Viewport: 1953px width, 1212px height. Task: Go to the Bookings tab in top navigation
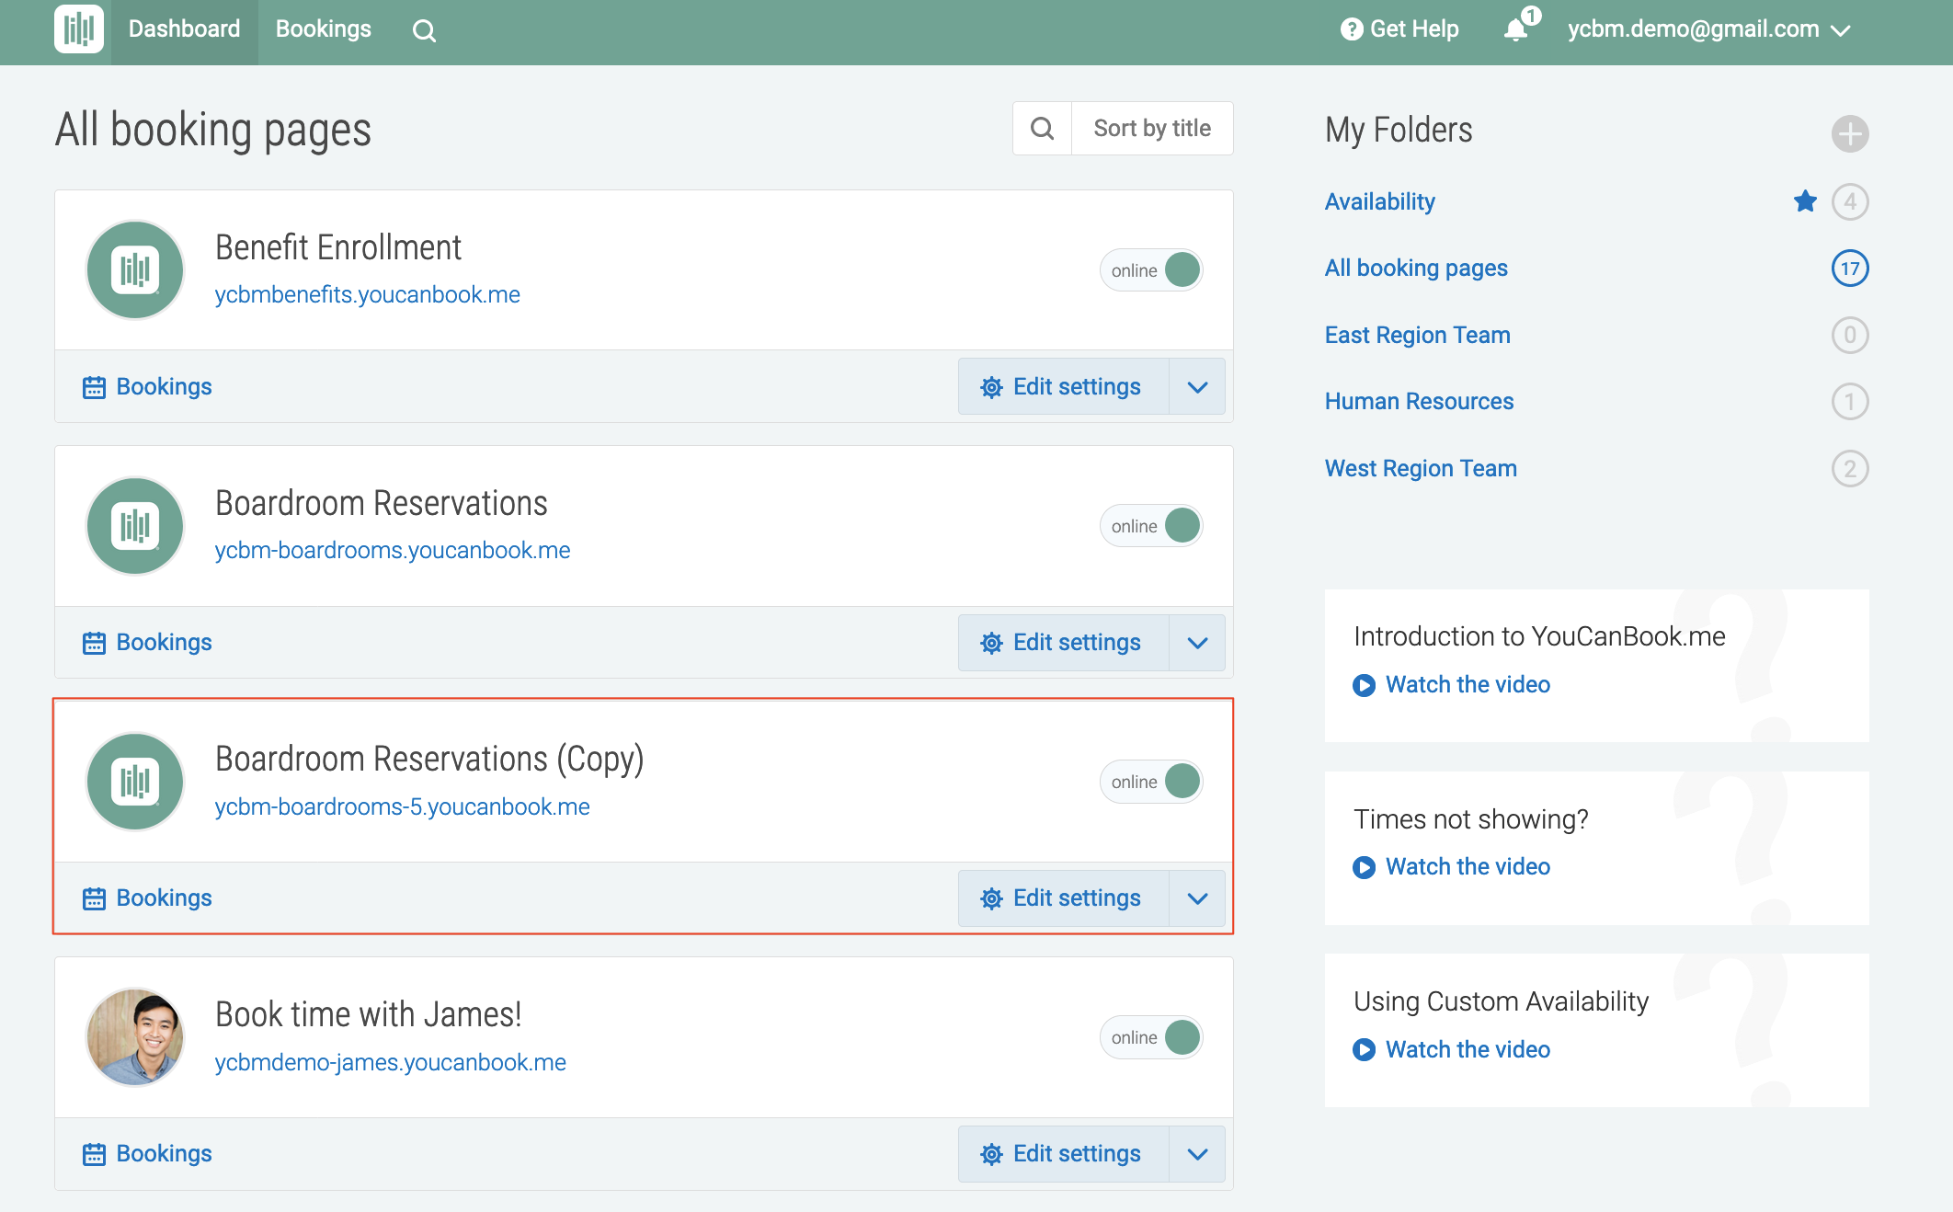coord(324,29)
